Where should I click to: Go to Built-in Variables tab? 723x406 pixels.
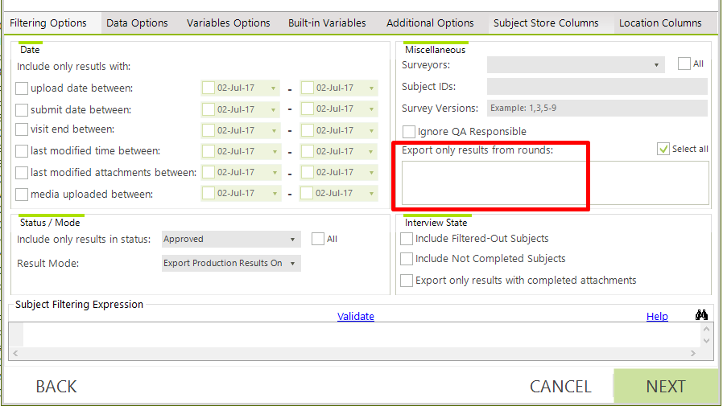[327, 23]
